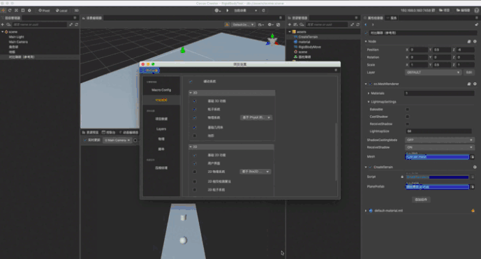Toggle the 3D view button
This screenshot has height=259, width=481.
76,10
